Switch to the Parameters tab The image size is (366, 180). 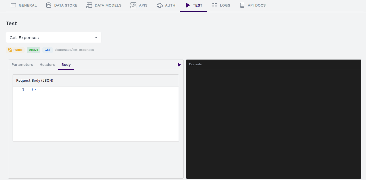point(22,64)
